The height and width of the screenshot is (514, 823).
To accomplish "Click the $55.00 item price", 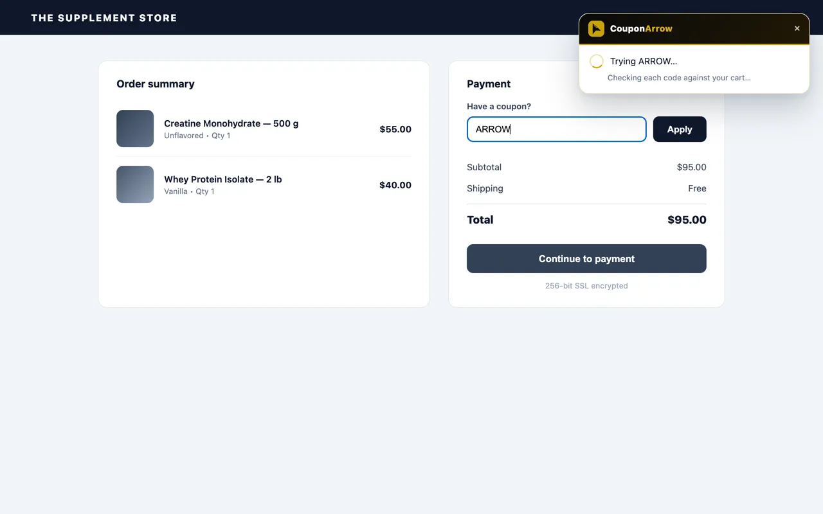I will tap(395, 129).
